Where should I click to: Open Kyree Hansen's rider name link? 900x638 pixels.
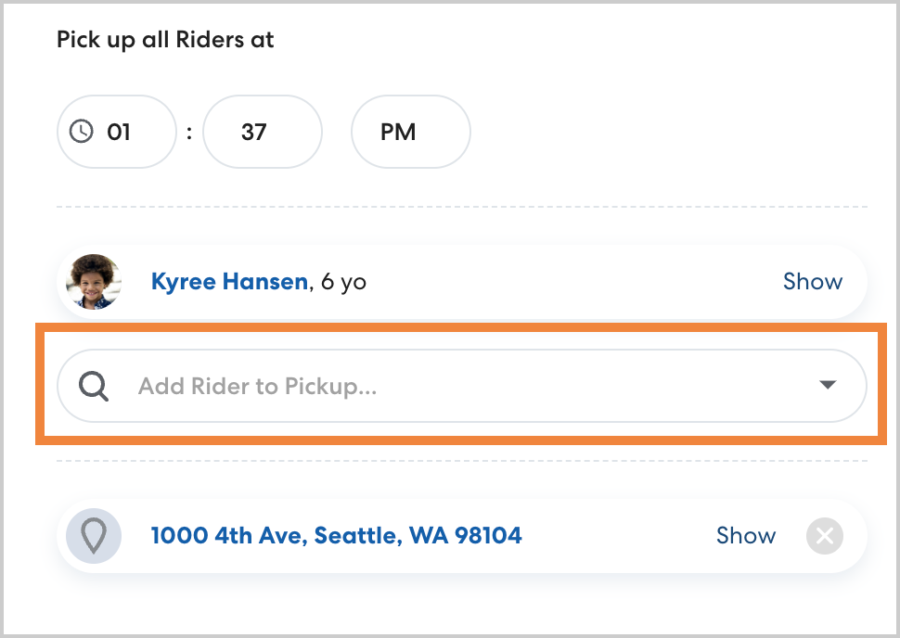228,281
